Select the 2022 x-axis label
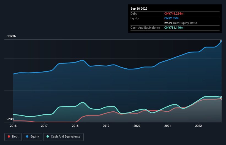The height and width of the screenshot is (145, 226). 198,126
